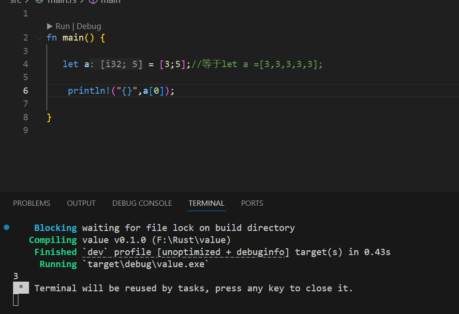Click the closing brace on line 8

pos(49,117)
